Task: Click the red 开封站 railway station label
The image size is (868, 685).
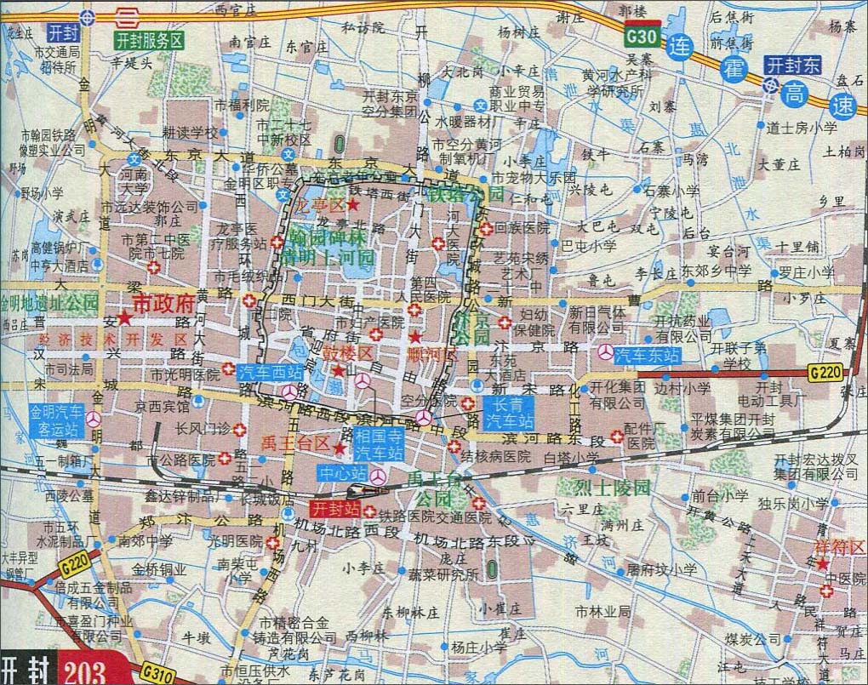Action: coord(336,509)
